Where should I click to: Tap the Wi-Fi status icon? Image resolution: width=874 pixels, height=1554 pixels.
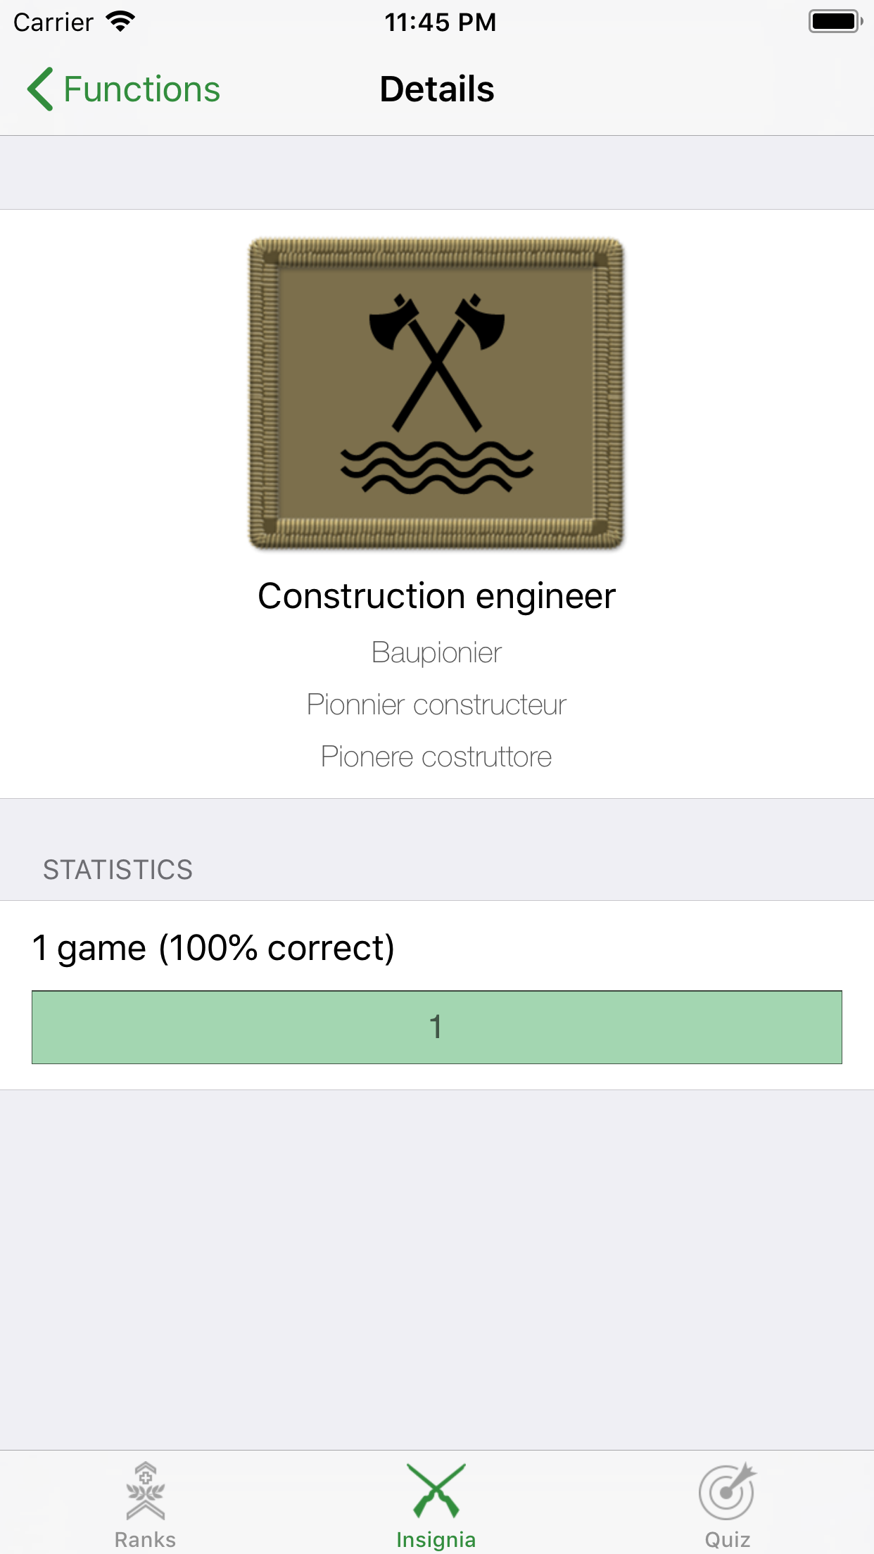[120, 22]
